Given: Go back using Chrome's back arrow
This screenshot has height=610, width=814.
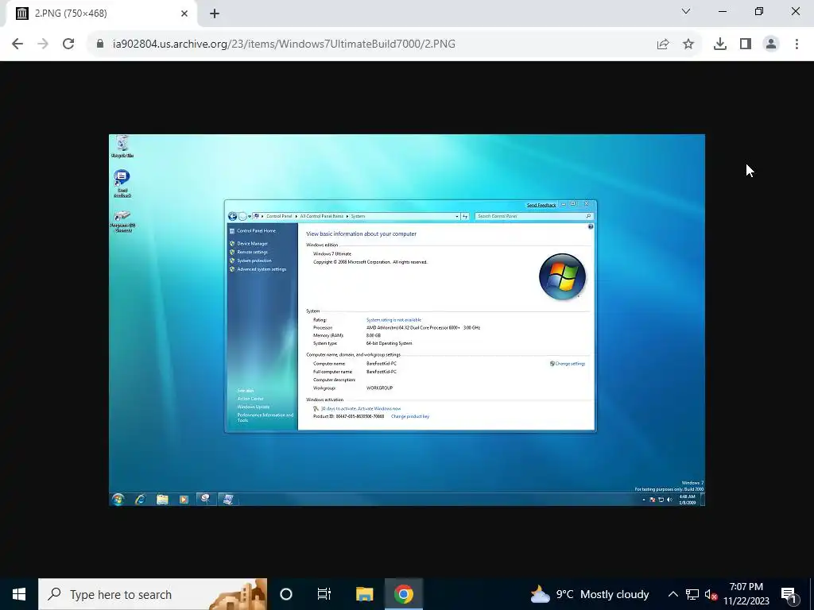Looking at the screenshot, I should point(17,44).
